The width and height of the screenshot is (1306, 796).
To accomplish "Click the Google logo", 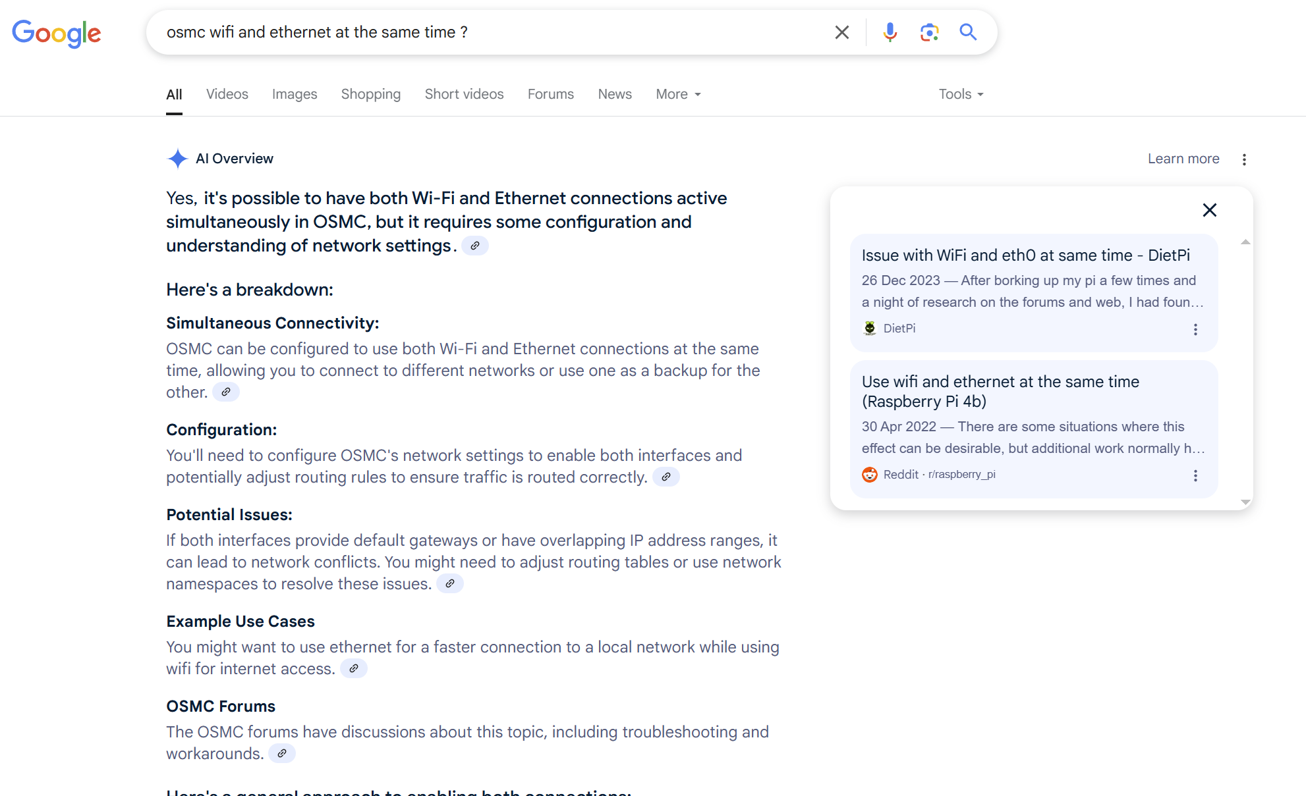I will click(57, 33).
